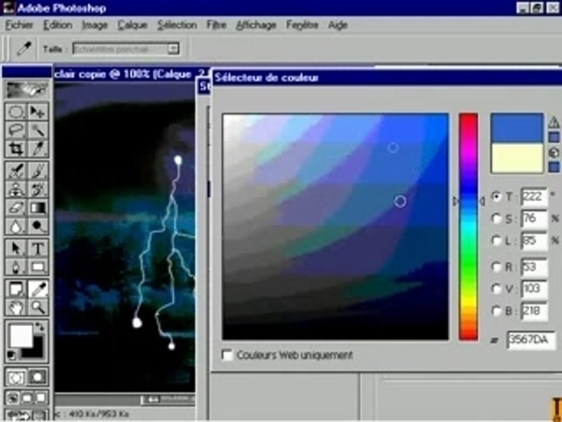Select the Eraser tool
Screen dimensions: 562x422
15,207
